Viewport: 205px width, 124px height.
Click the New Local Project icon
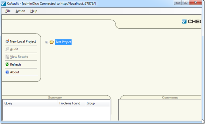(7, 41)
